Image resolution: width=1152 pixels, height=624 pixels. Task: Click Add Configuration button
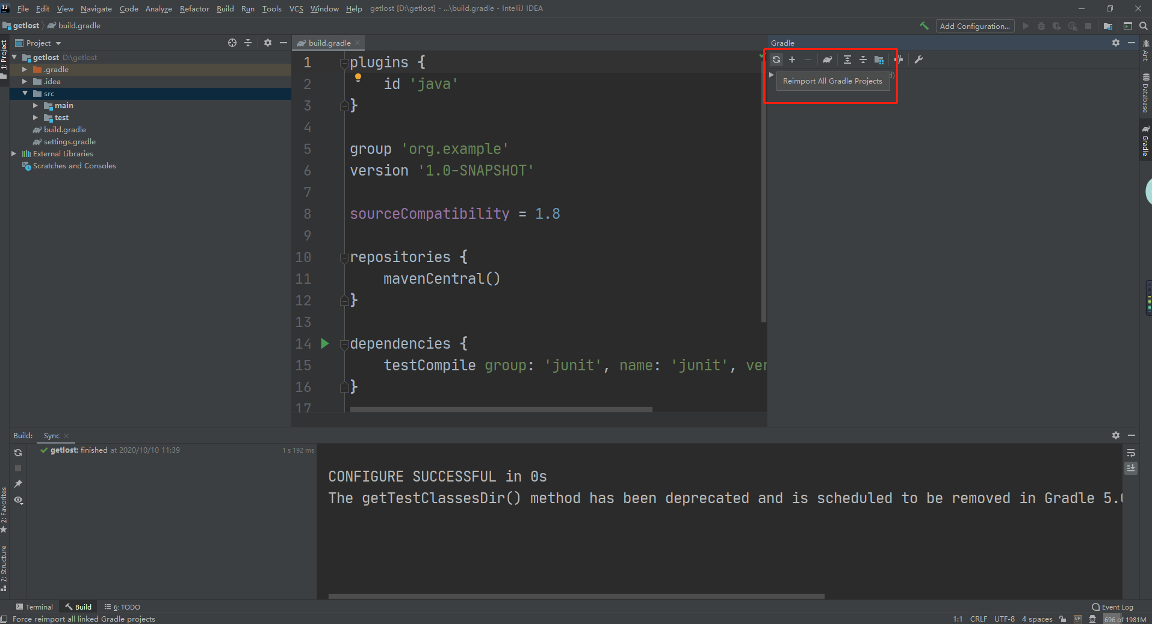pos(975,26)
